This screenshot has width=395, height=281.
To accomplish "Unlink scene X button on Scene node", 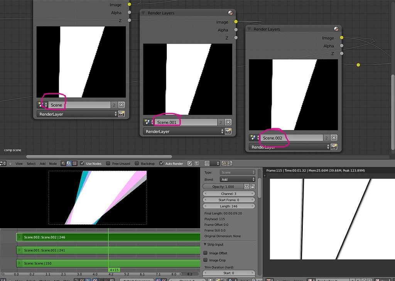I will [122, 105].
